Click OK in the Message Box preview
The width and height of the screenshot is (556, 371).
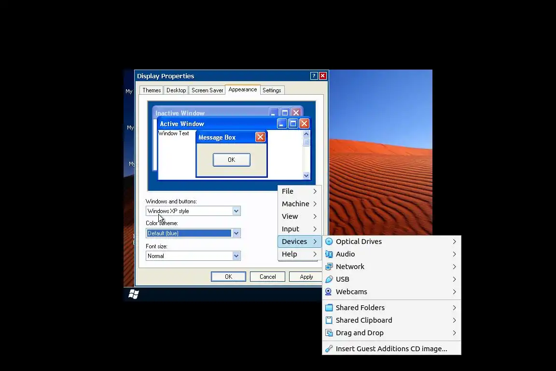click(232, 160)
